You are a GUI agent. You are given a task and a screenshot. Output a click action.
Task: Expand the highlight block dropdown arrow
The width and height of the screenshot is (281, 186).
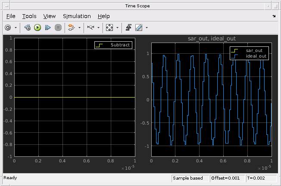click(x=79, y=27)
